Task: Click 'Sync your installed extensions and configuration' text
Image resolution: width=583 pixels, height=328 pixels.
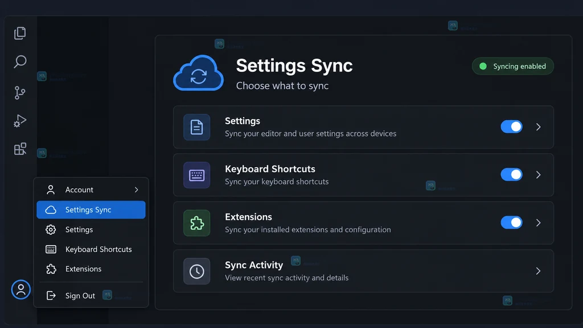Action: 308,229
